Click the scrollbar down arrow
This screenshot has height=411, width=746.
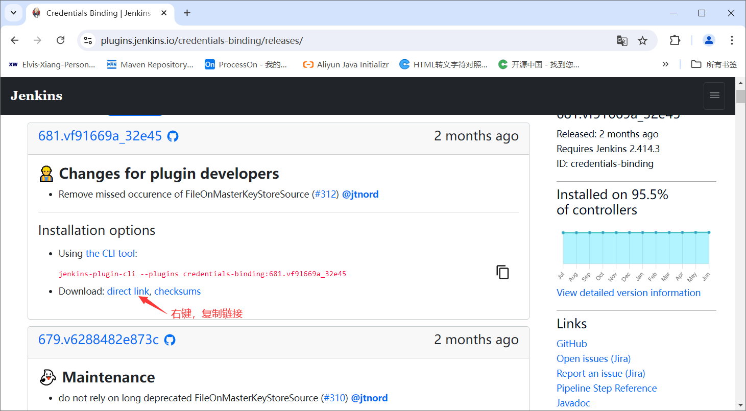[740, 405]
